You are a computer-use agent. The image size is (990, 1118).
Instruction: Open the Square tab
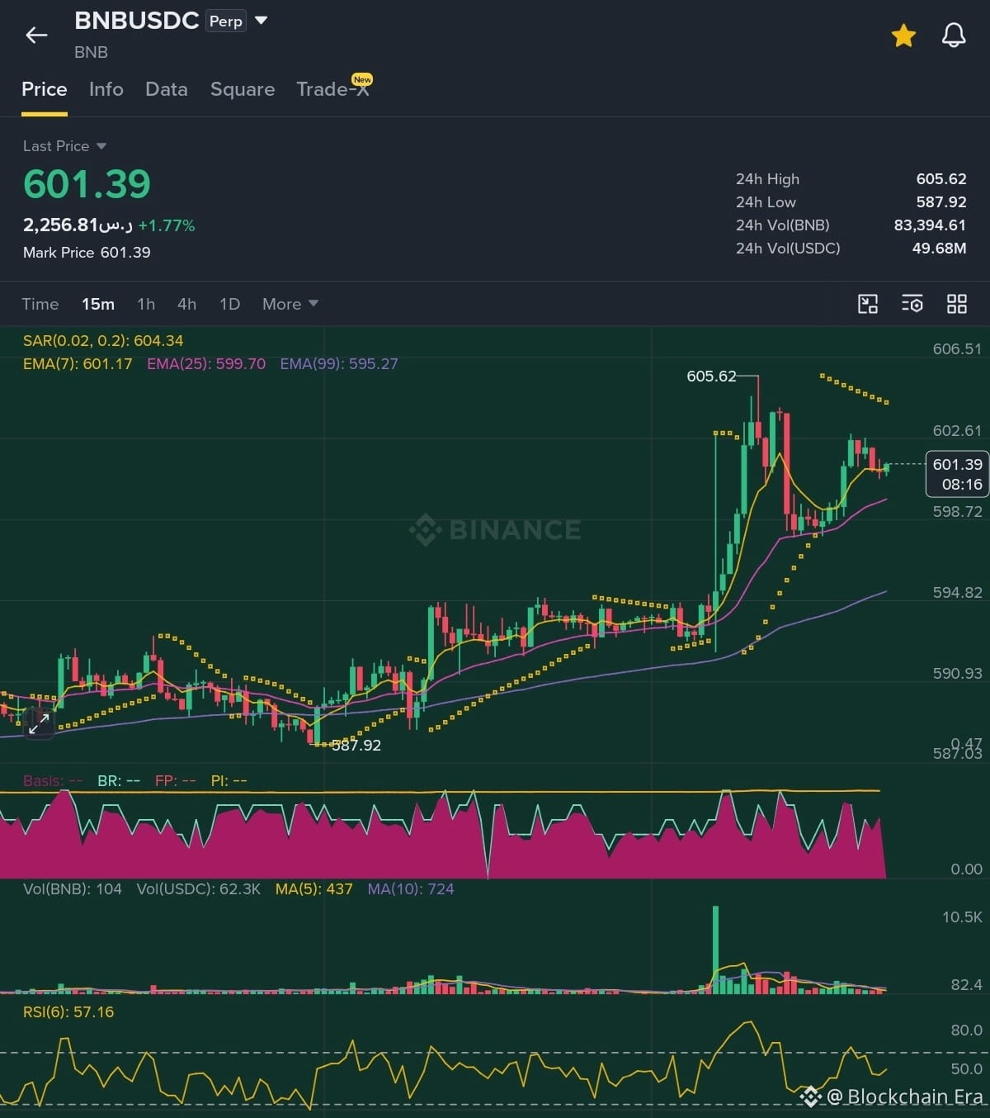point(243,89)
